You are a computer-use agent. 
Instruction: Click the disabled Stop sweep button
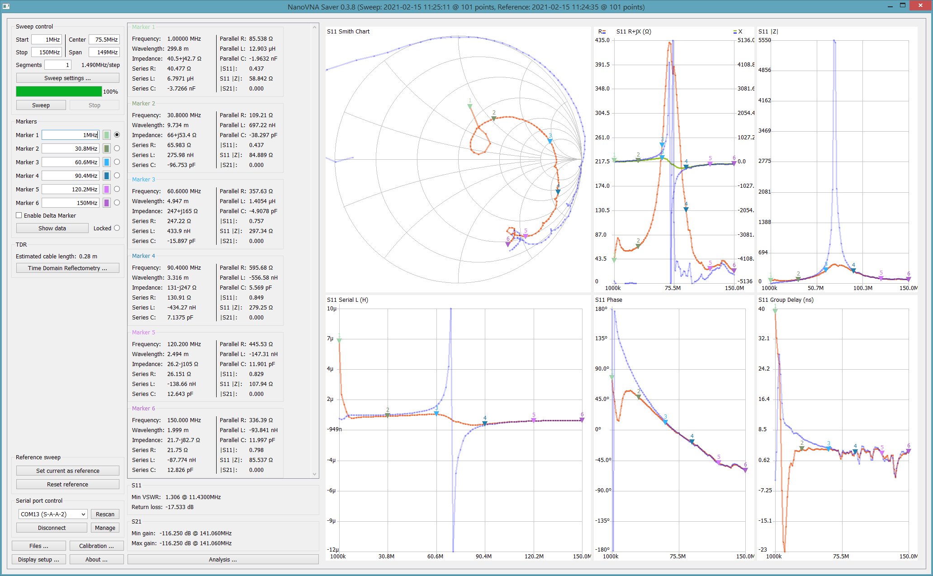[x=95, y=105]
